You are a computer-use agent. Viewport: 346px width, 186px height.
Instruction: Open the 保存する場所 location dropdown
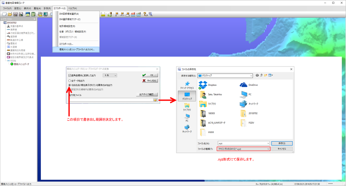225,76
